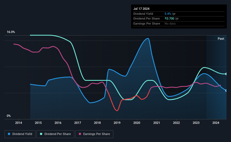Viewport: 231px width, 142px height.
Task: Select the Dividend Yield end-point marker
Action: tap(226, 91)
